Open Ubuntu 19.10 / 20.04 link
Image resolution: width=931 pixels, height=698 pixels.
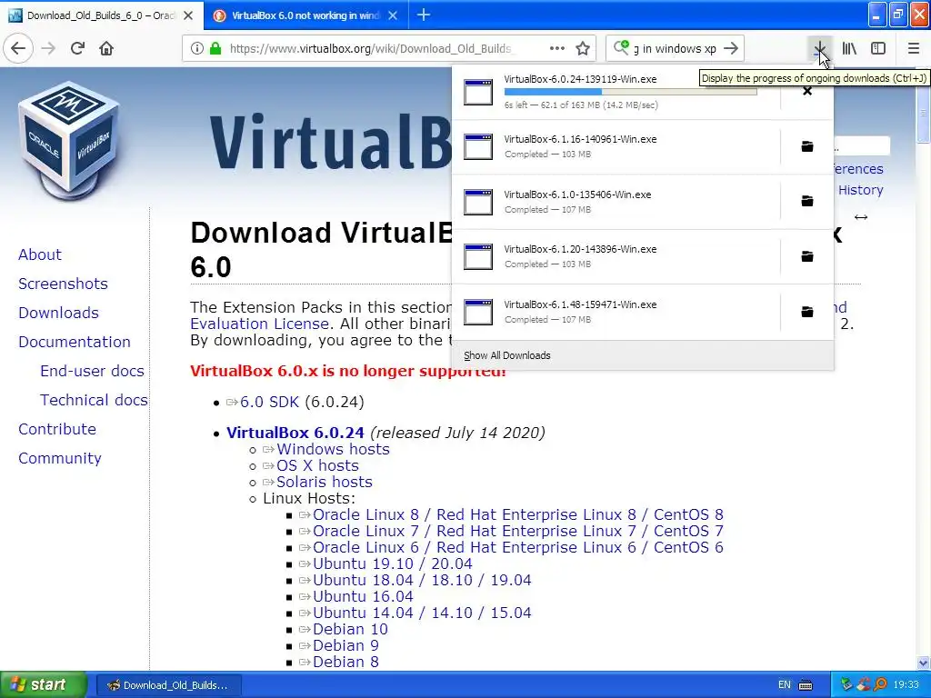coord(393,563)
